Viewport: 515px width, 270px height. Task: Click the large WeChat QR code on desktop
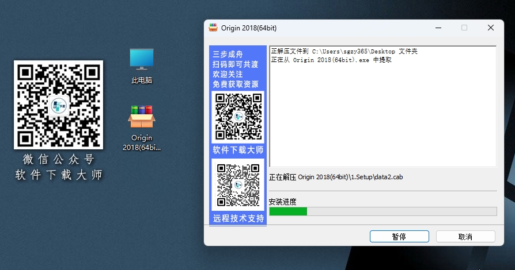[58, 105]
